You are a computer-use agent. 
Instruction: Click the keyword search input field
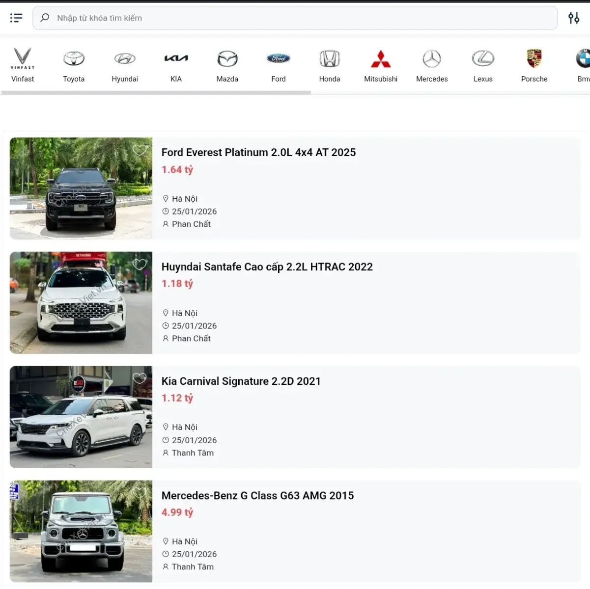pyautogui.click(x=295, y=18)
